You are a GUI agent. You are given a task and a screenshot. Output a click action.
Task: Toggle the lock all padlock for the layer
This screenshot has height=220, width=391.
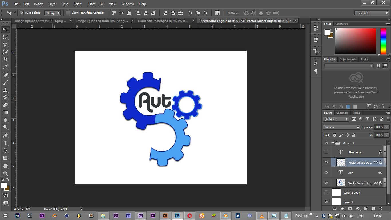pyautogui.click(x=354, y=135)
